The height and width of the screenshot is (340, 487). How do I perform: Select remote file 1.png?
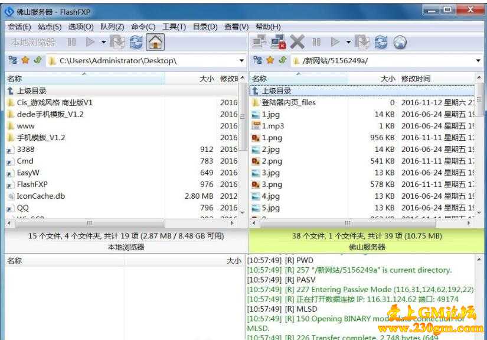point(362,138)
